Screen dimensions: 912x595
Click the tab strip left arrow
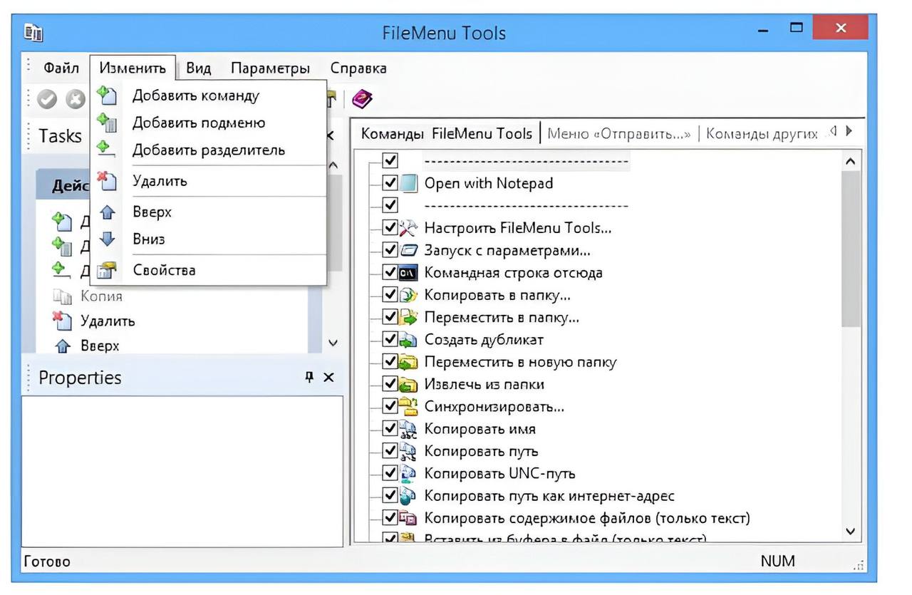(834, 132)
